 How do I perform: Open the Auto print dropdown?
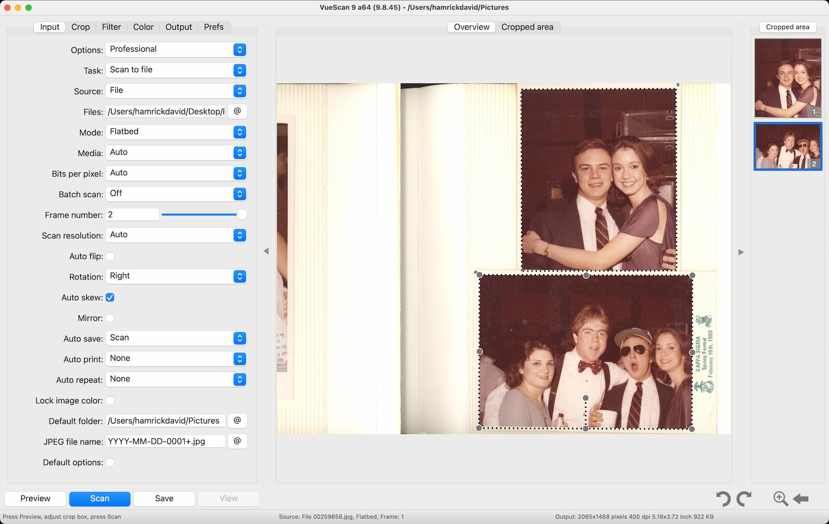[x=176, y=359]
